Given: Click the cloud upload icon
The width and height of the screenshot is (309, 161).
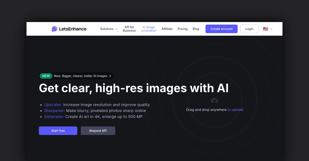Looking at the screenshot, I should point(214,100).
